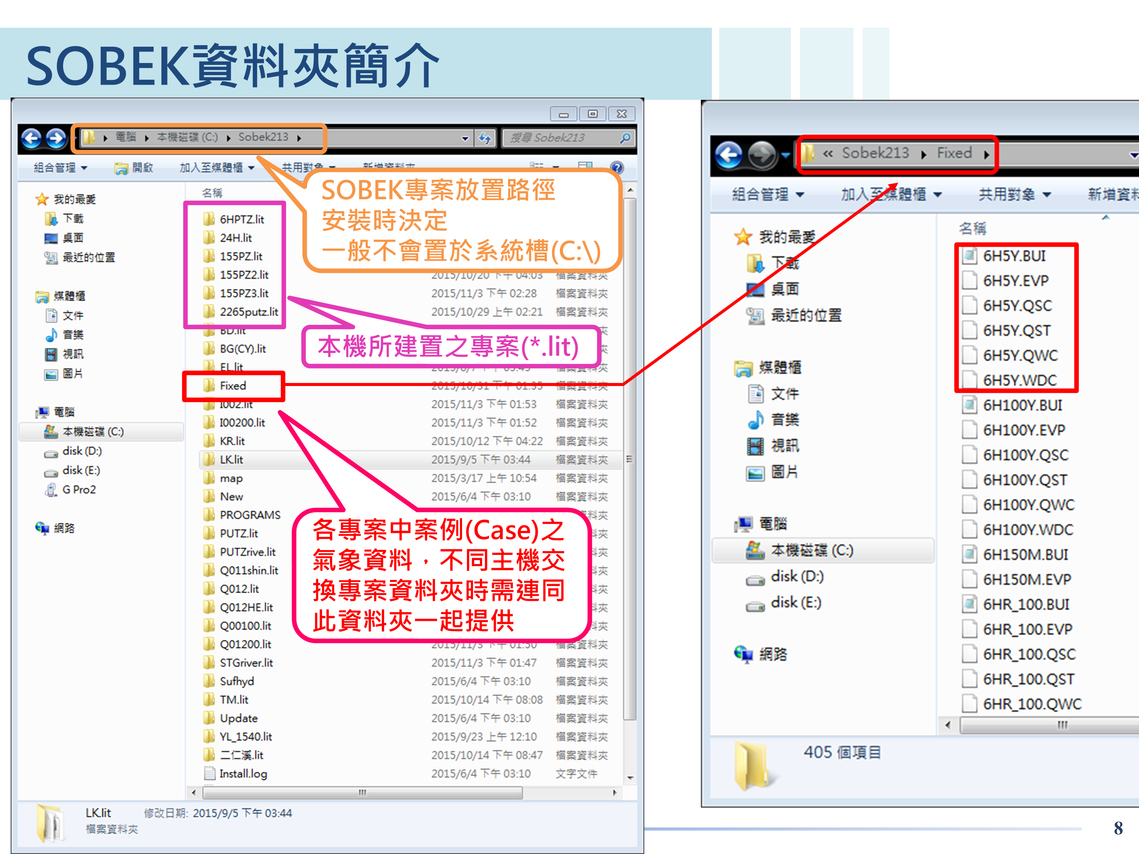
Task: Select the YL_1540.lit folder
Action: point(238,737)
